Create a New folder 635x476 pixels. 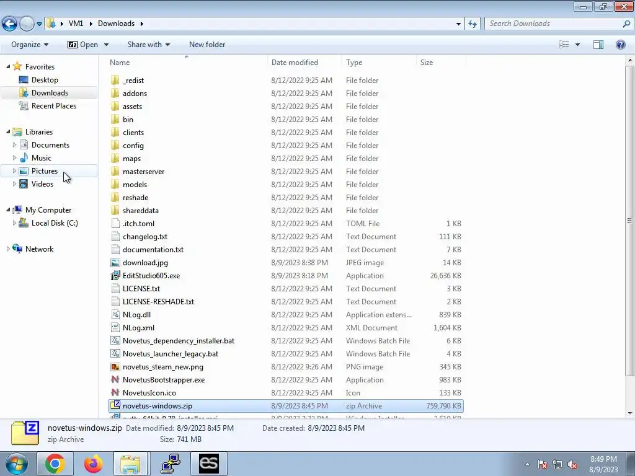pos(207,45)
